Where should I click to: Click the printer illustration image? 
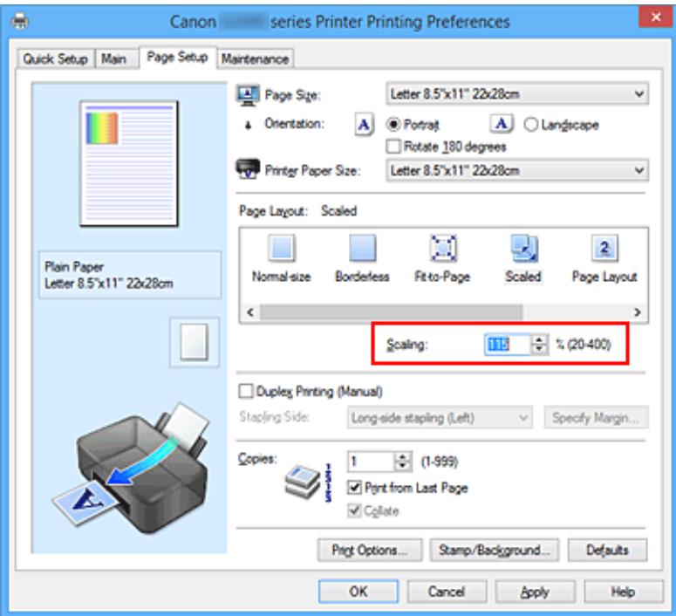132,468
